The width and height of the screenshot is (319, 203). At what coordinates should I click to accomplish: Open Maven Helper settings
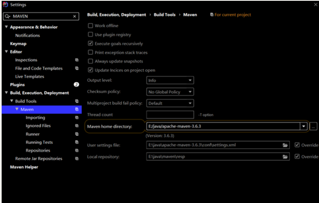click(x=24, y=167)
